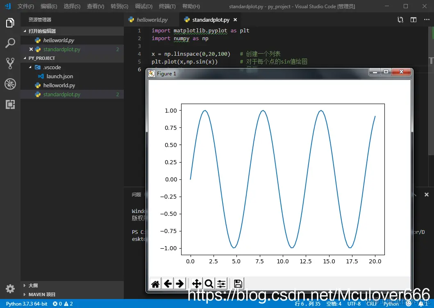Open the 查看(V) menu
This screenshot has height=308, width=434.
[95, 6]
